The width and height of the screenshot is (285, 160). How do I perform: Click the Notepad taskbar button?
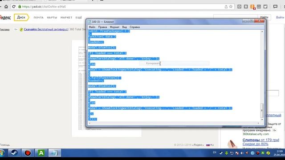pyautogui.click(x=54, y=153)
